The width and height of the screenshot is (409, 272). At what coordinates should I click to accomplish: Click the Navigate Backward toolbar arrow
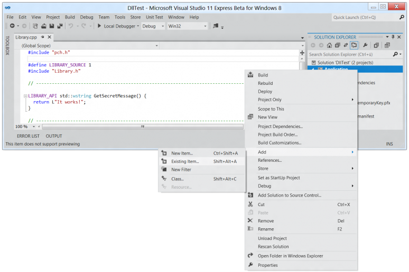pos(12,26)
